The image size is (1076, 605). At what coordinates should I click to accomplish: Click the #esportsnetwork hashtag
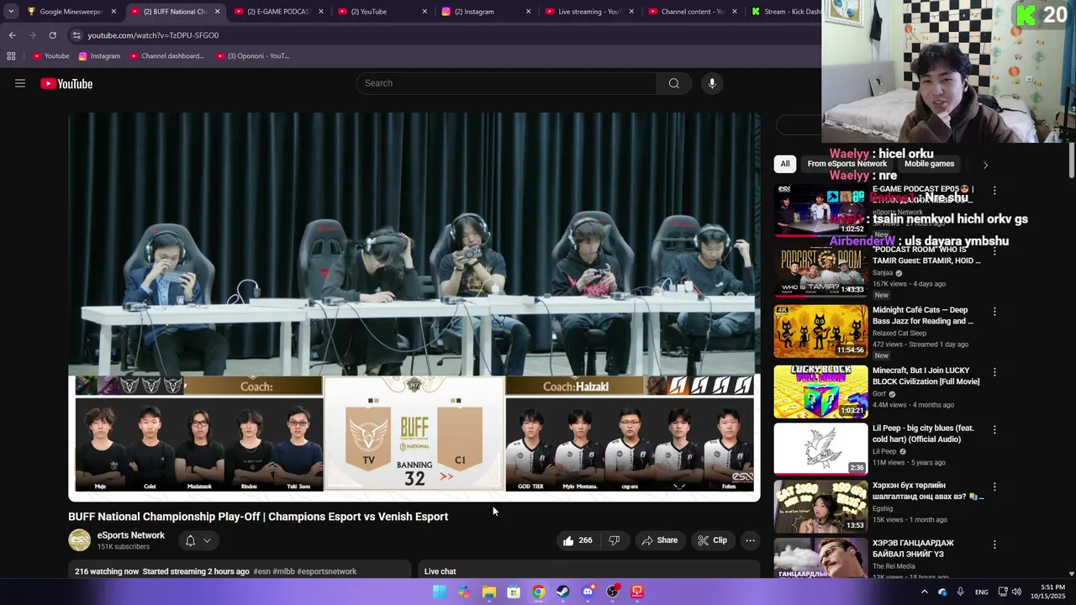(x=327, y=571)
